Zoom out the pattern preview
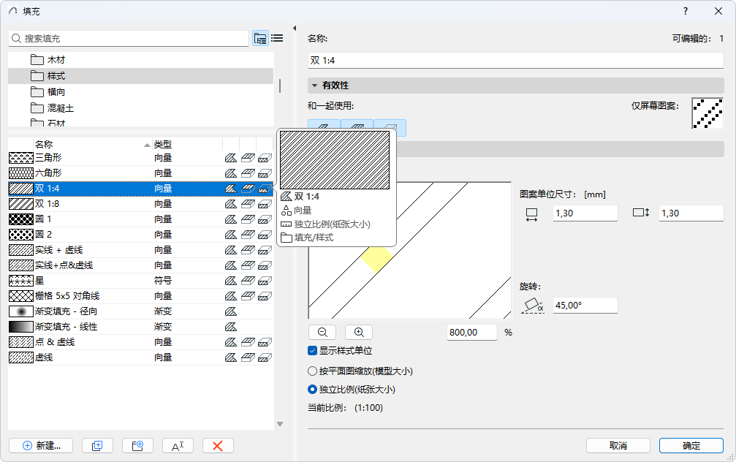Screen dimensions: 736x462 tap(322, 332)
